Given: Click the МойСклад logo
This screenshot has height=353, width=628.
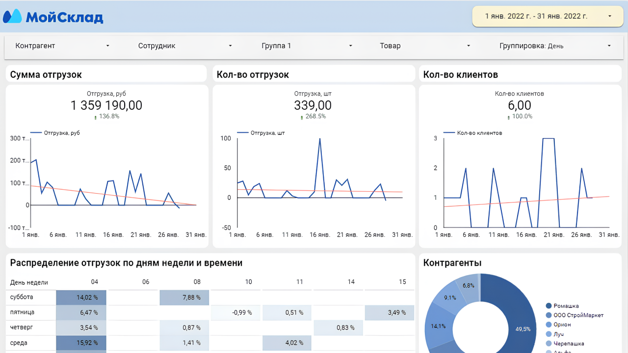Looking at the screenshot, I should [x=53, y=16].
